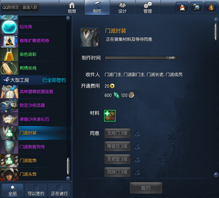Click the 染色油彩 dye bottle icon
The image size is (219, 198).
pos(9,55)
